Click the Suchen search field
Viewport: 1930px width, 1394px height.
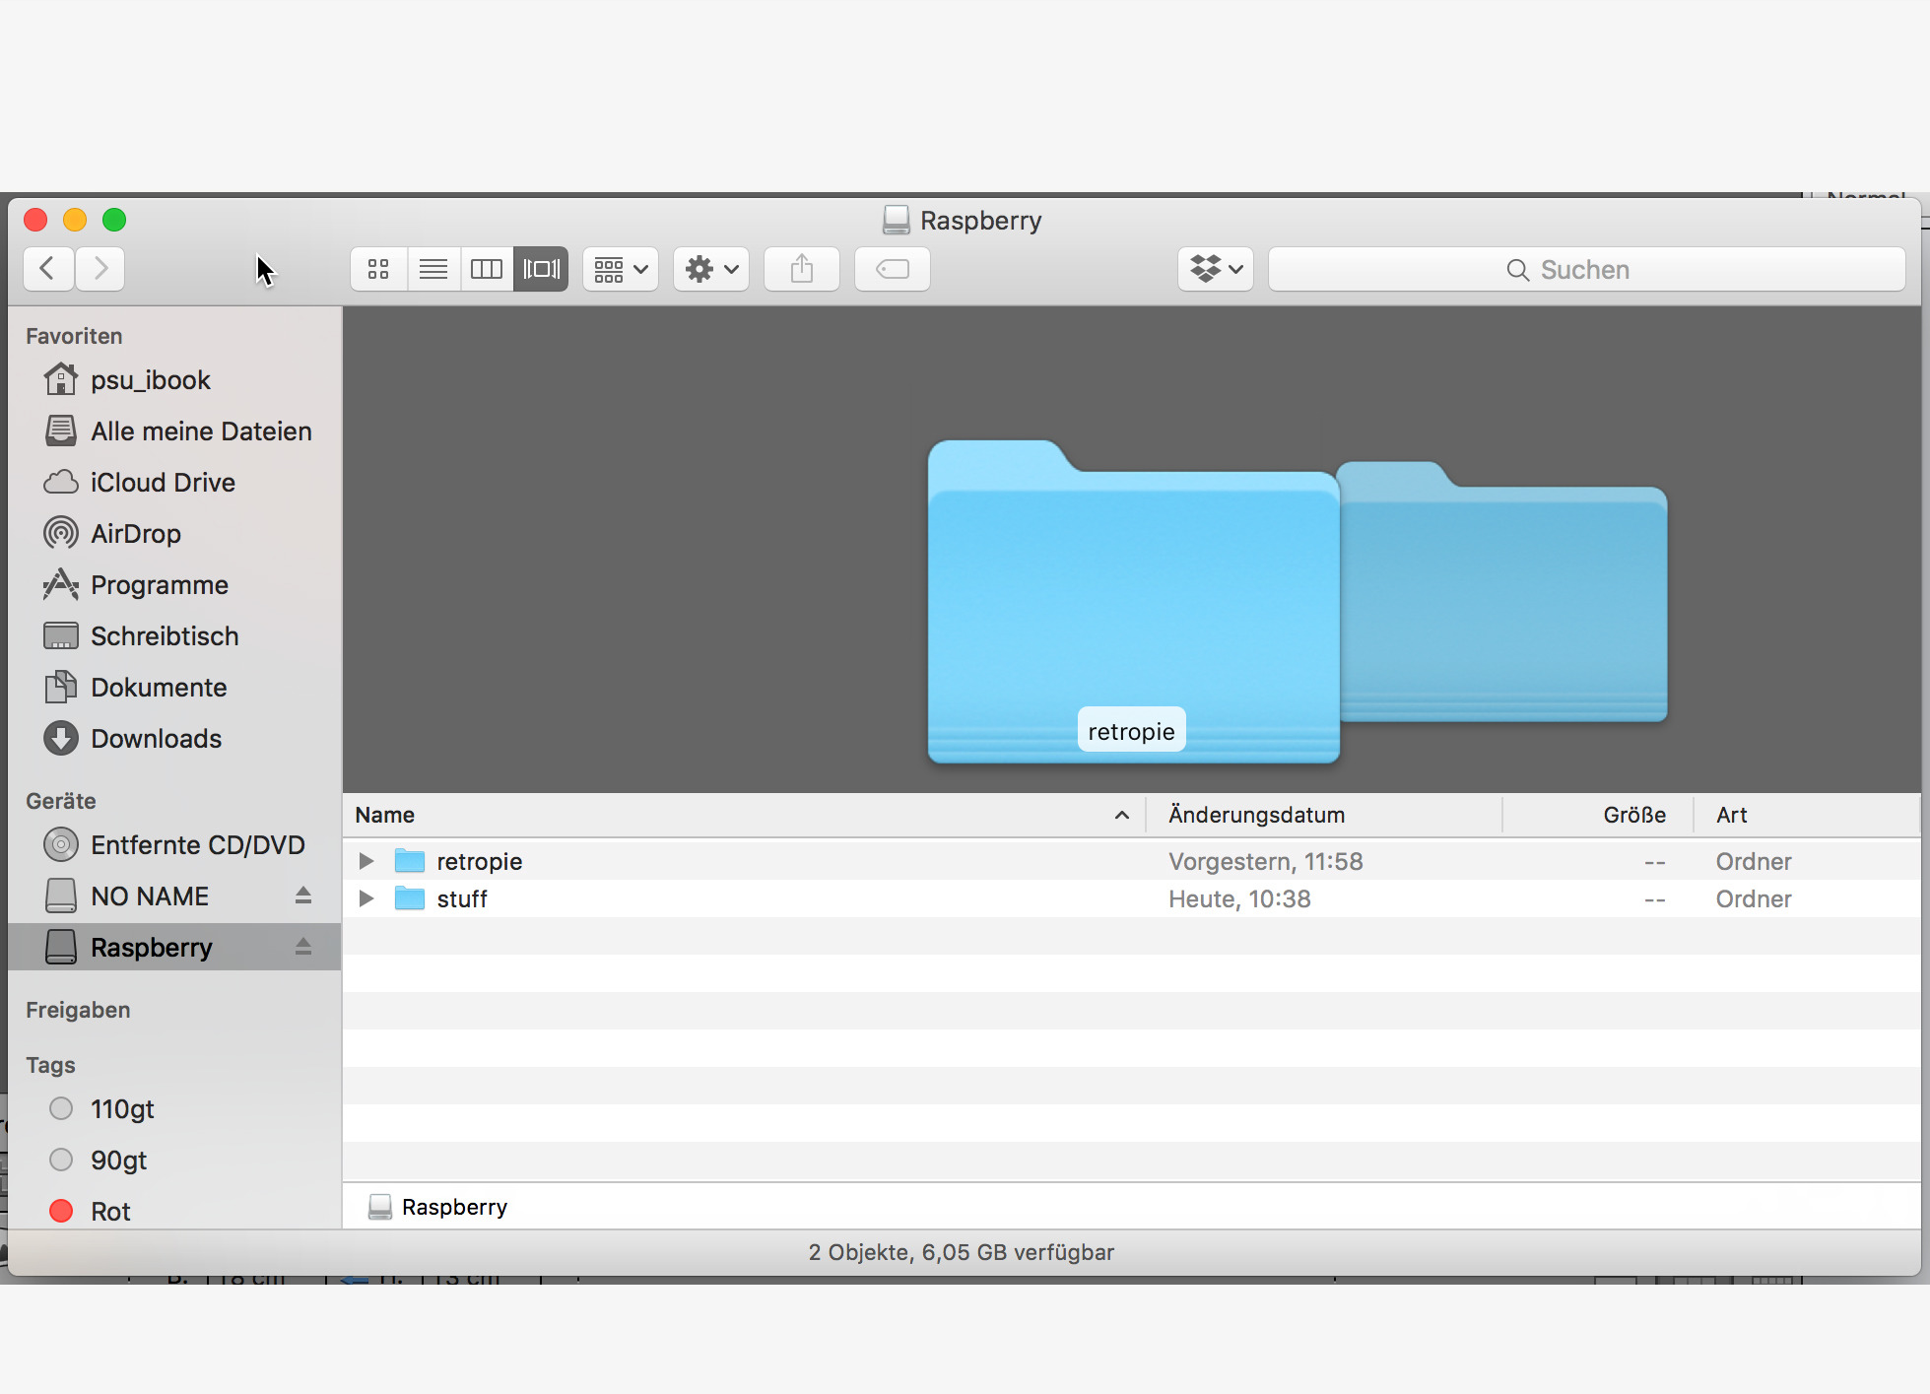click(1586, 269)
